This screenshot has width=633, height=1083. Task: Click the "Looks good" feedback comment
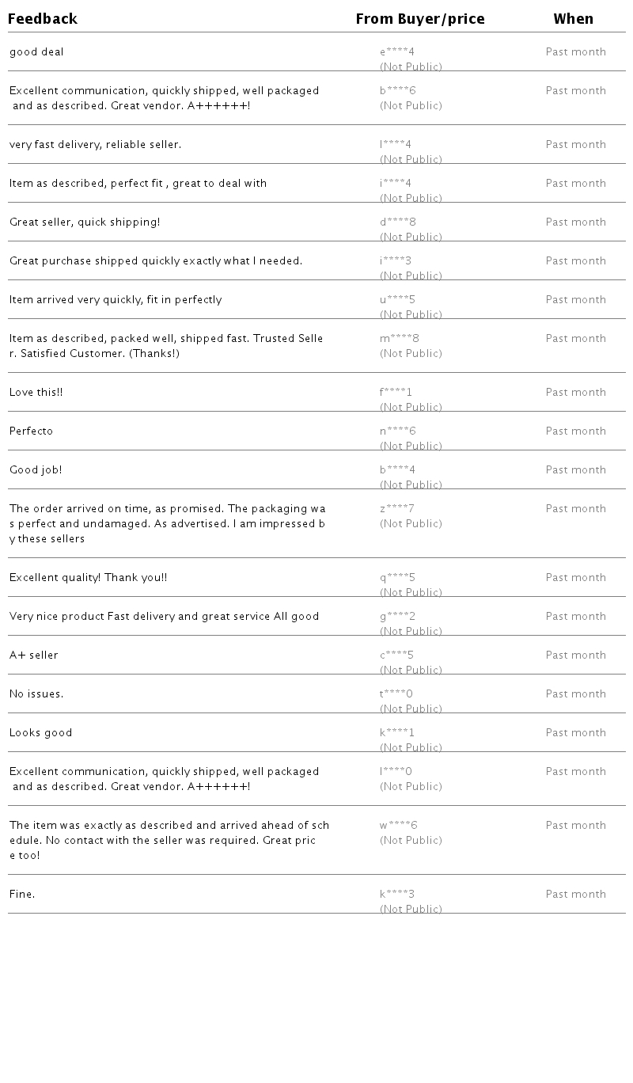click(40, 733)
